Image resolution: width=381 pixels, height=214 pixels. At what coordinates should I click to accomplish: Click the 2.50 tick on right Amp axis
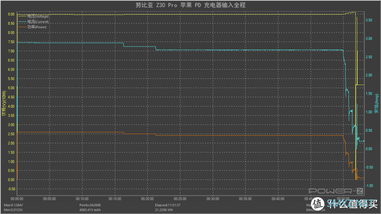[x=369, y=57]
